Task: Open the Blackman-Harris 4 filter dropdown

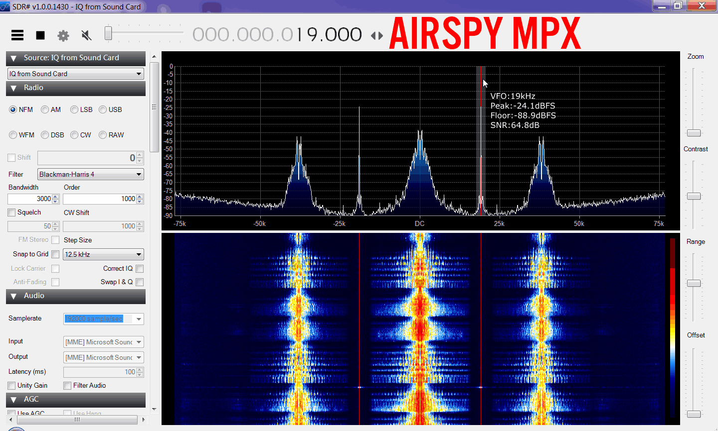Action: pyautogui.click(x=139, y=174)
